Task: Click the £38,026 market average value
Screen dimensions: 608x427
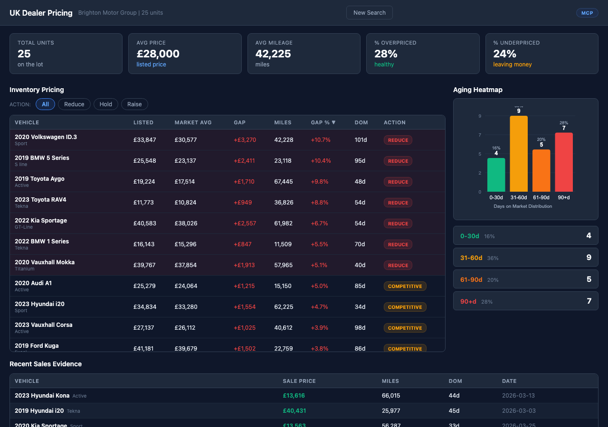Action: pos(186,223)
